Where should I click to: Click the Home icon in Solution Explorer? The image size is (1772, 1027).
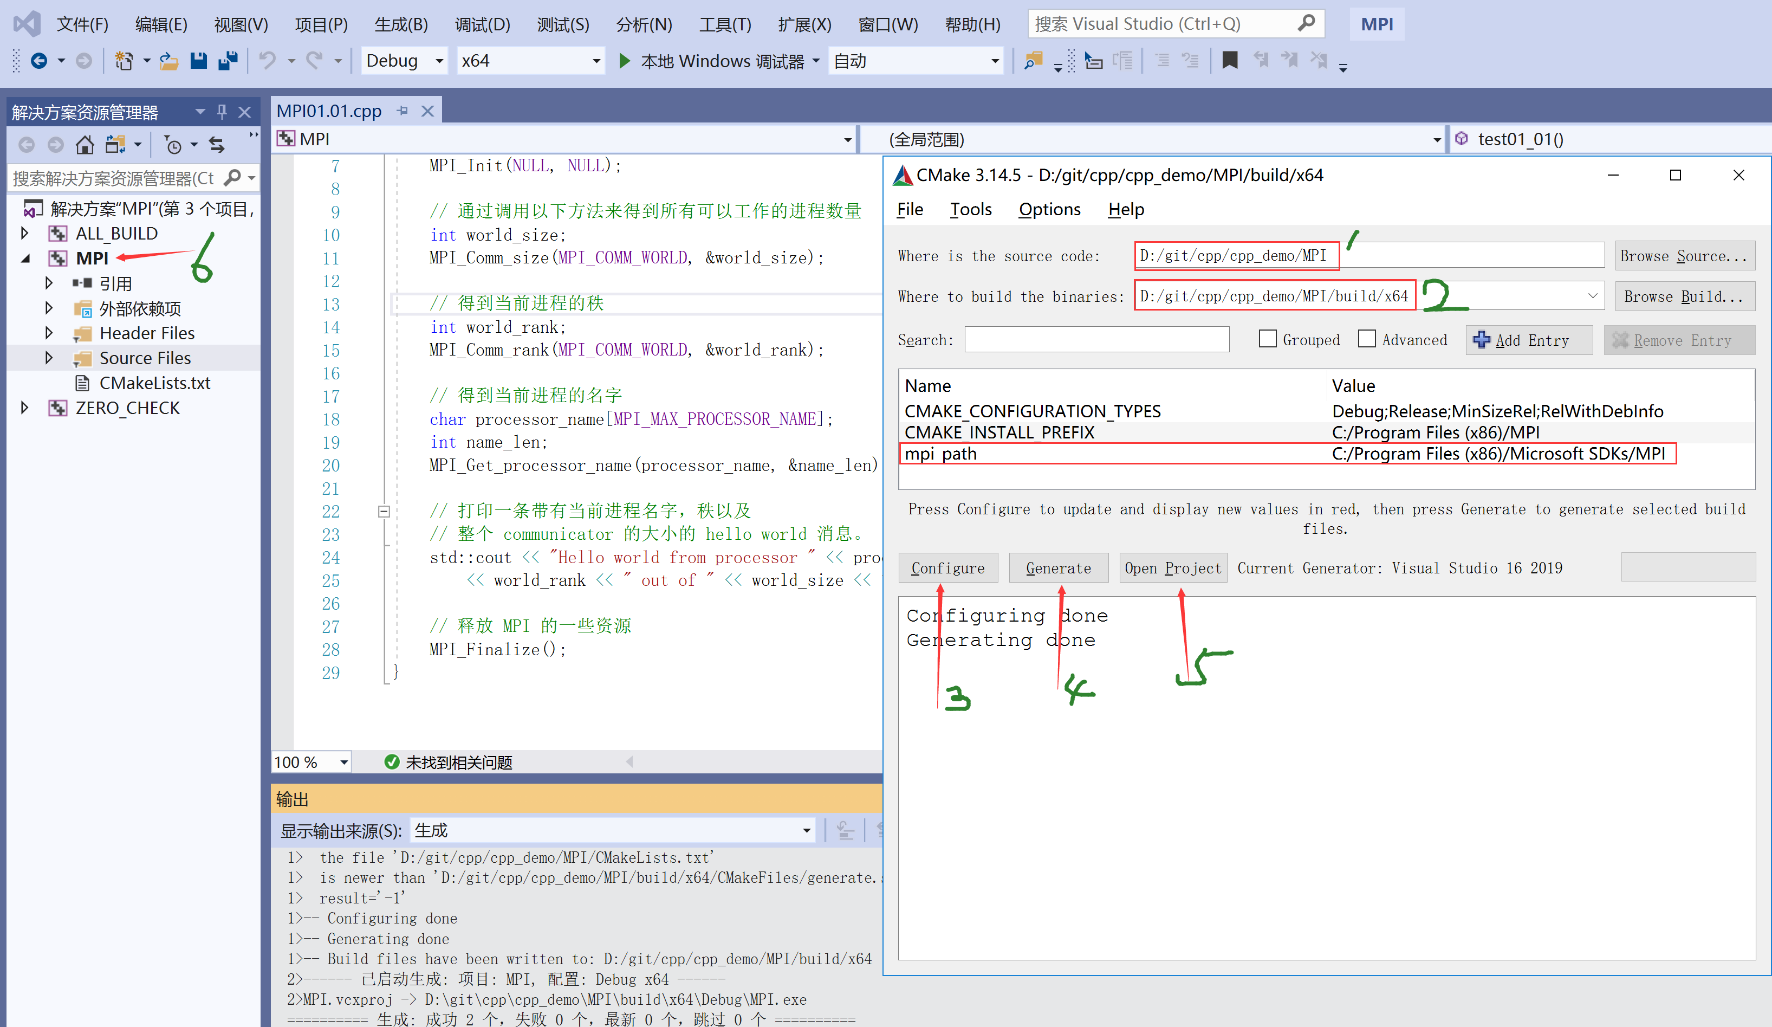click(x=85, y=145)
